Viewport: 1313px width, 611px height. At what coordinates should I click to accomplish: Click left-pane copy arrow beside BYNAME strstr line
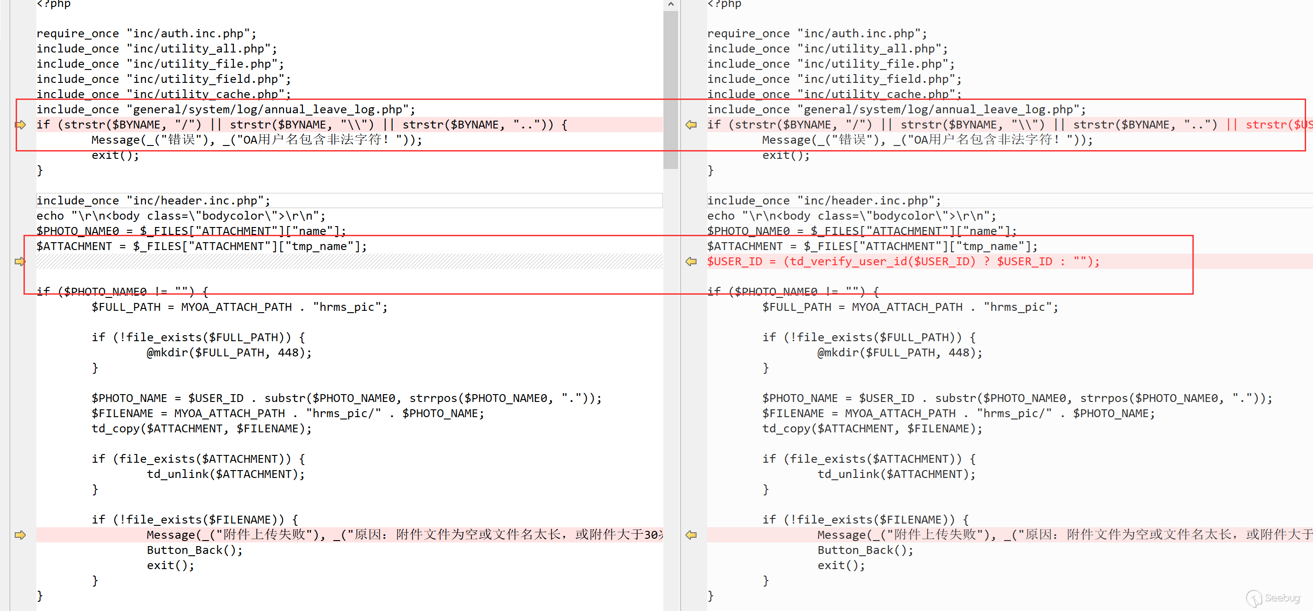20,125
